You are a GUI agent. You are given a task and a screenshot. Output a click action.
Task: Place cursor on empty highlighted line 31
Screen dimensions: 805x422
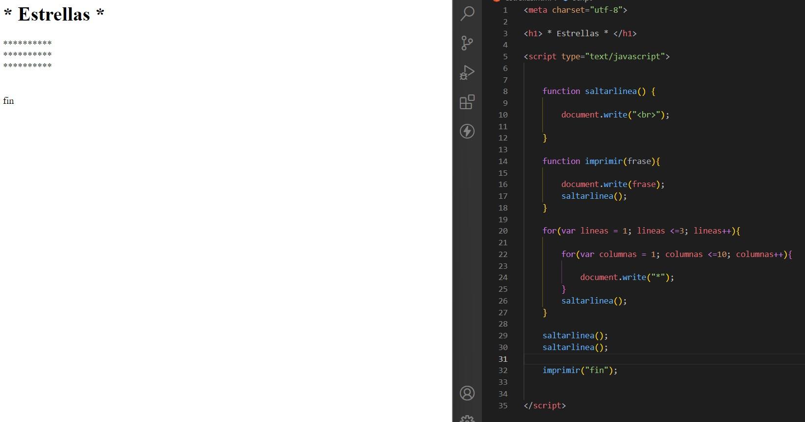click(x=664, y=359)
